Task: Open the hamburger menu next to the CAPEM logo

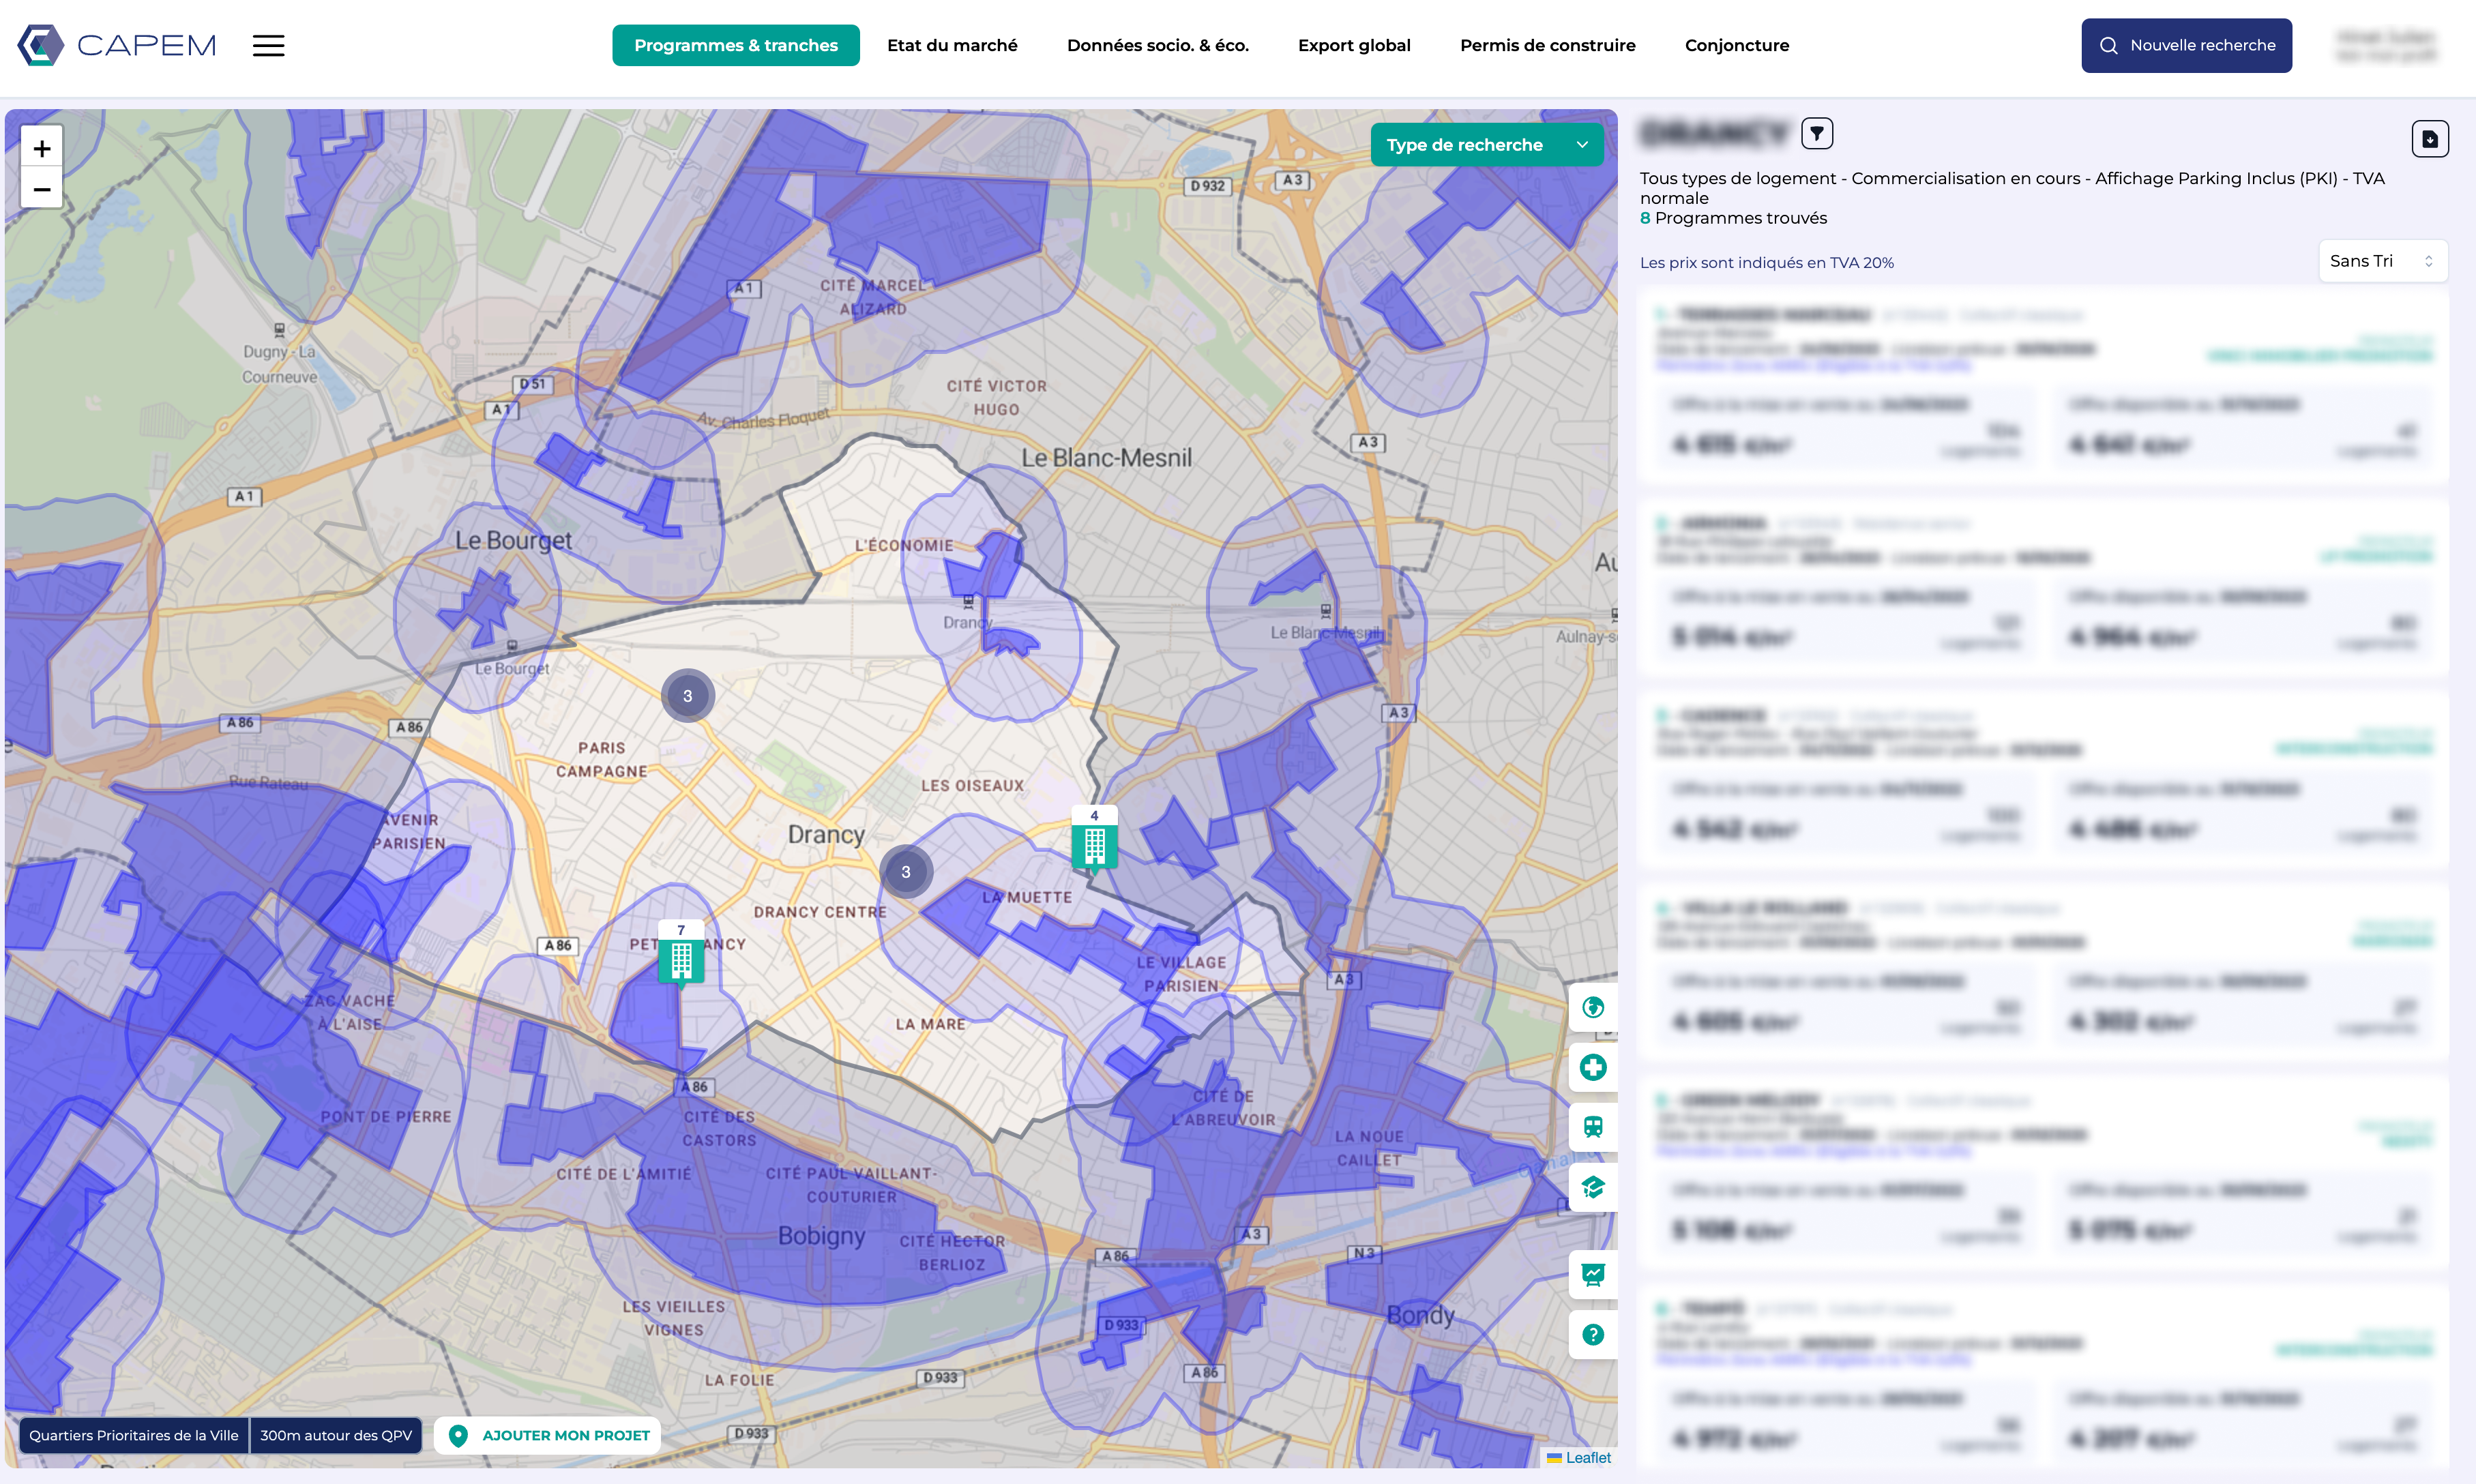Action: click(268, 46)
